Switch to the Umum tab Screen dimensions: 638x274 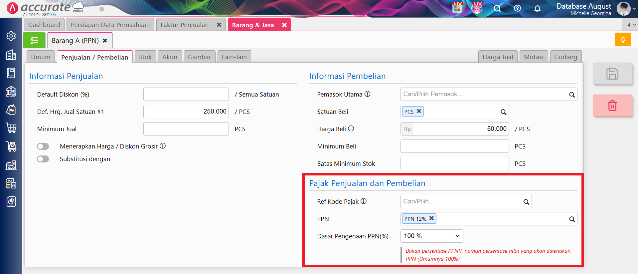pos(41,57)
